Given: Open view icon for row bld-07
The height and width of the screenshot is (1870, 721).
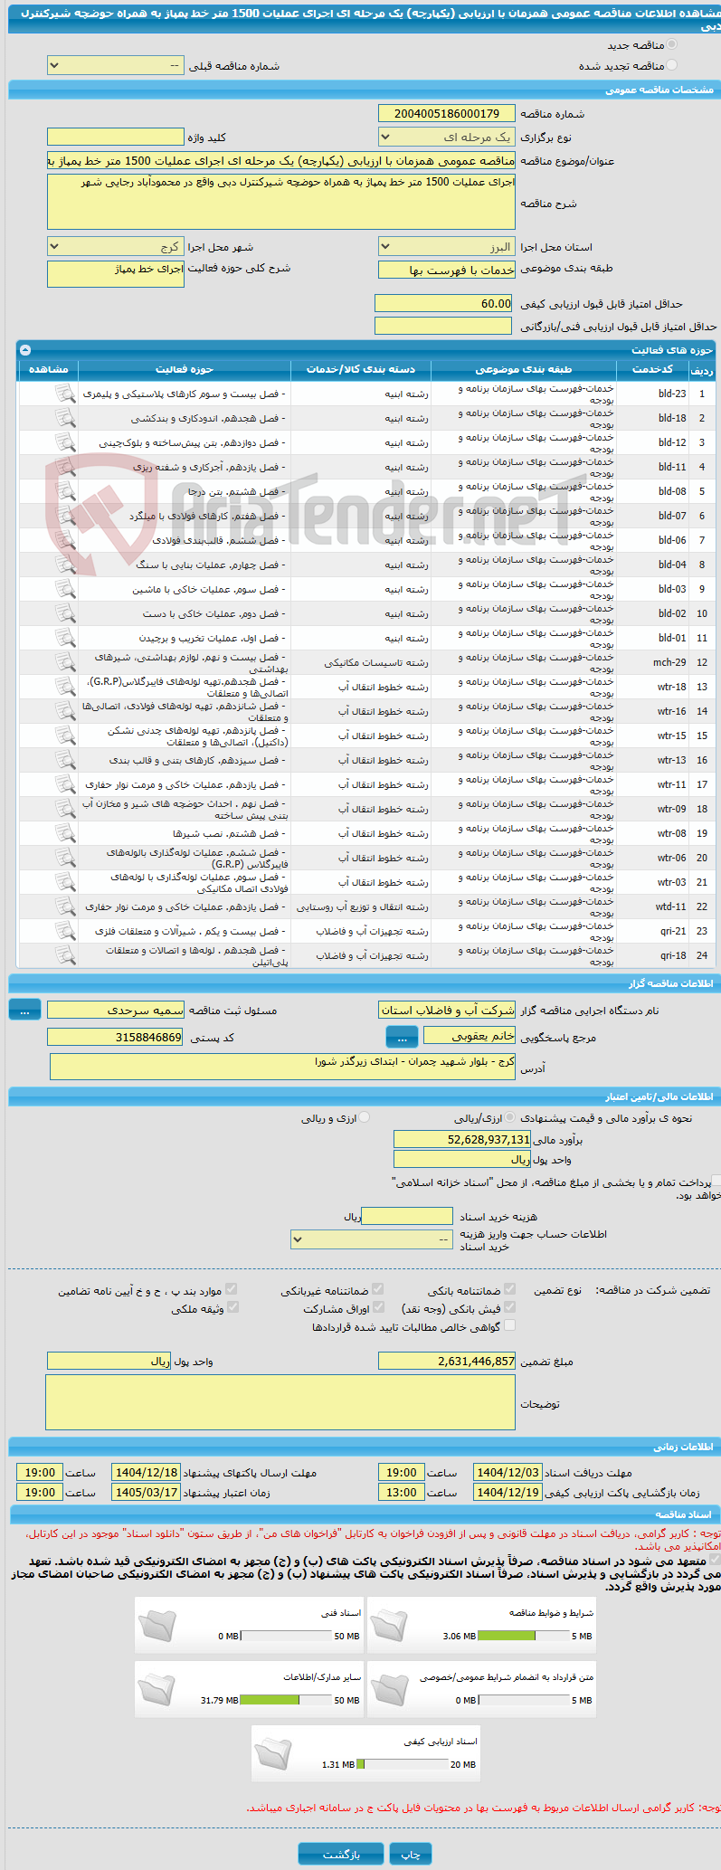Looking at the screenshot, I should point(65,516).
